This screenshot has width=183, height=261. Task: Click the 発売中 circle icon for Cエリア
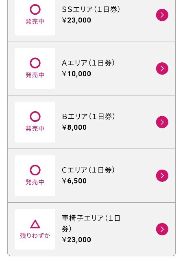click(x=35, y=170)
